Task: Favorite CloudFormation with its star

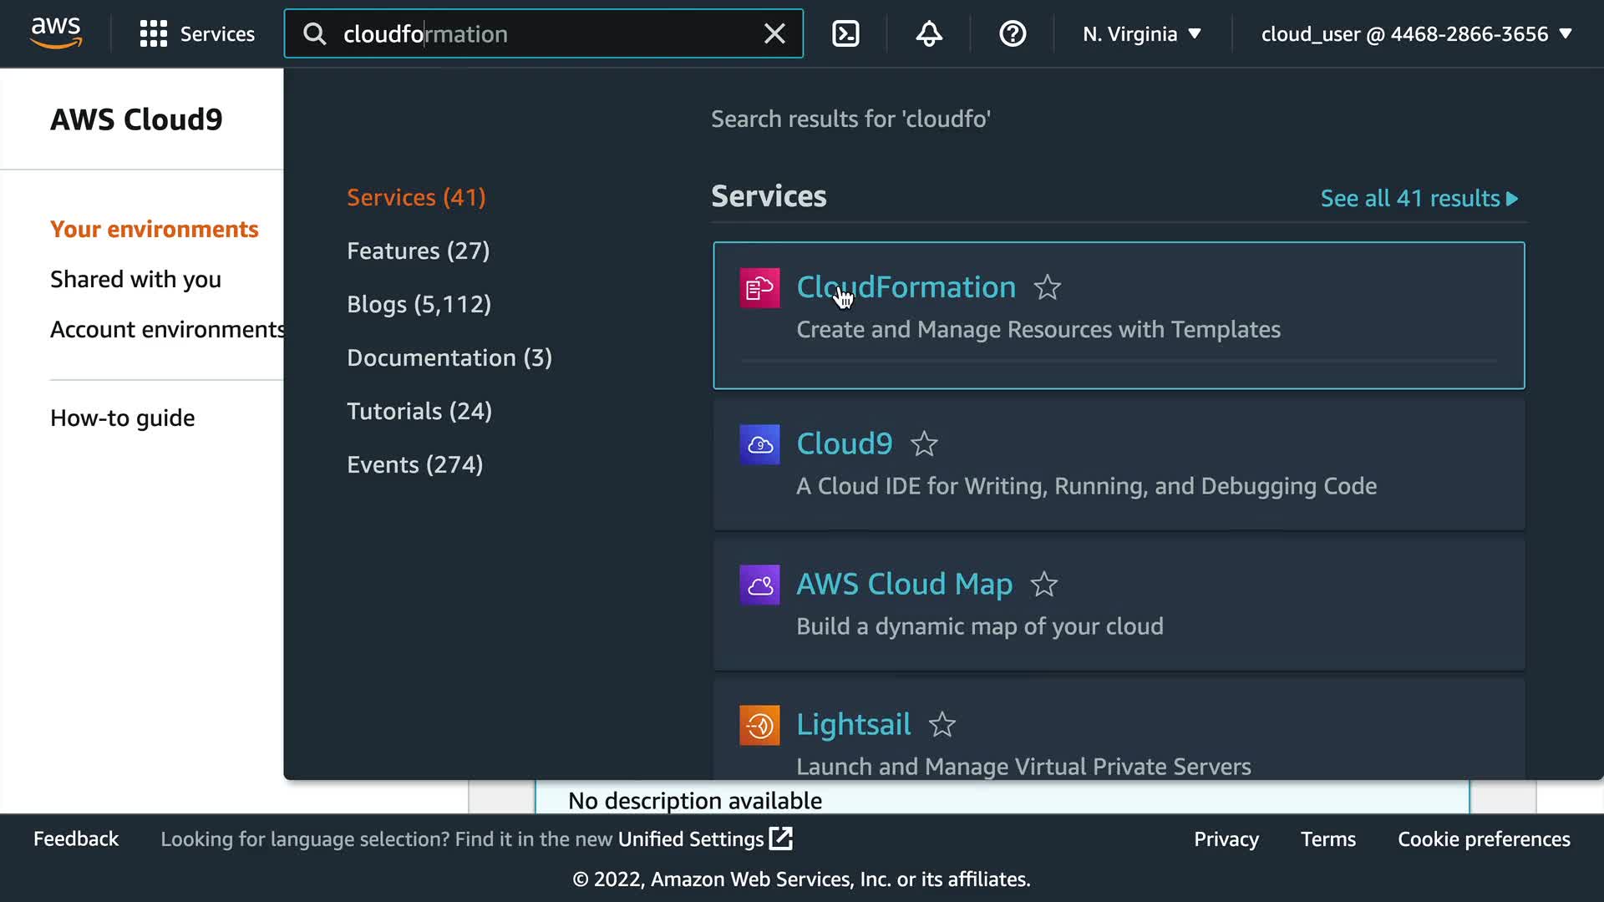Action: point(1047,288)
